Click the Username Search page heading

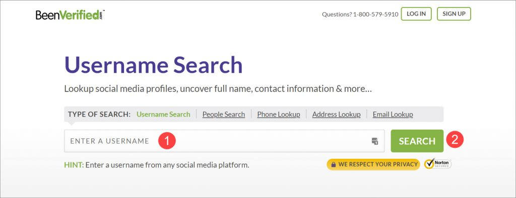point(153,65)
